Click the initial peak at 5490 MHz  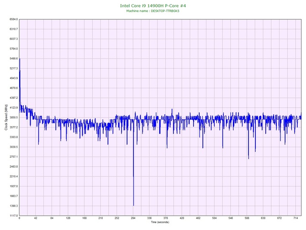[20, 59]
